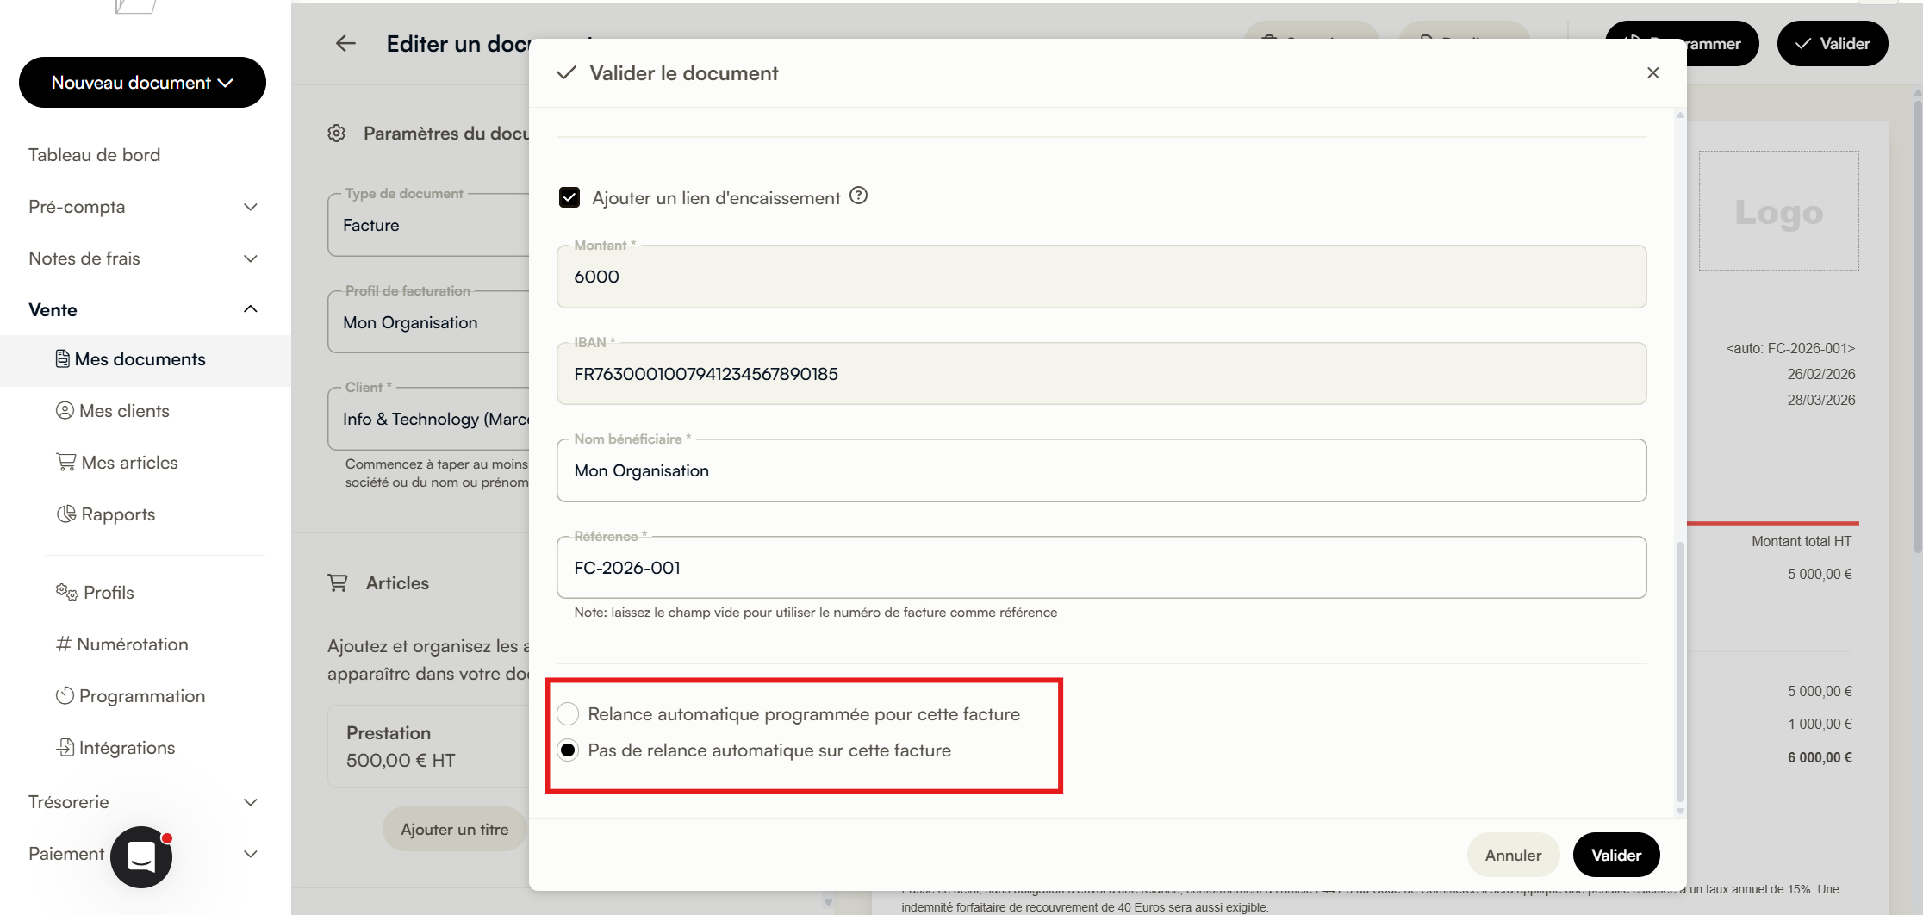Viewport: 1923px width, 915px height.
Task: Click the Client field Info & Technology
Action: [x=428, y=419]
